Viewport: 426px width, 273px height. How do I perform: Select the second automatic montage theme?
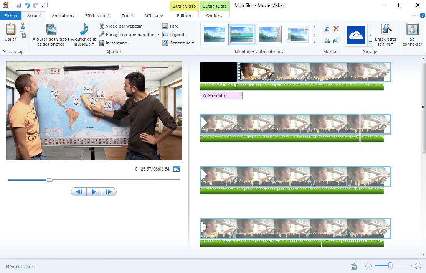(x=242, y=35)
